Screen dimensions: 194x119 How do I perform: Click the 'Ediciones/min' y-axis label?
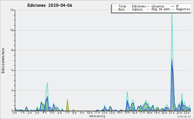coord(3,60)
